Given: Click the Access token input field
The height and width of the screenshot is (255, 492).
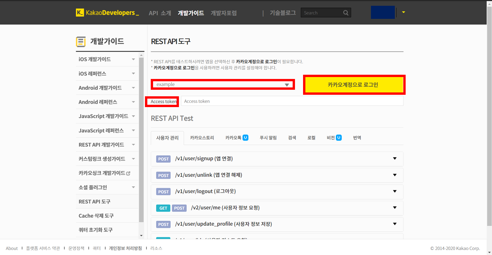Looking at the screenshot, I should pos(292,101).
